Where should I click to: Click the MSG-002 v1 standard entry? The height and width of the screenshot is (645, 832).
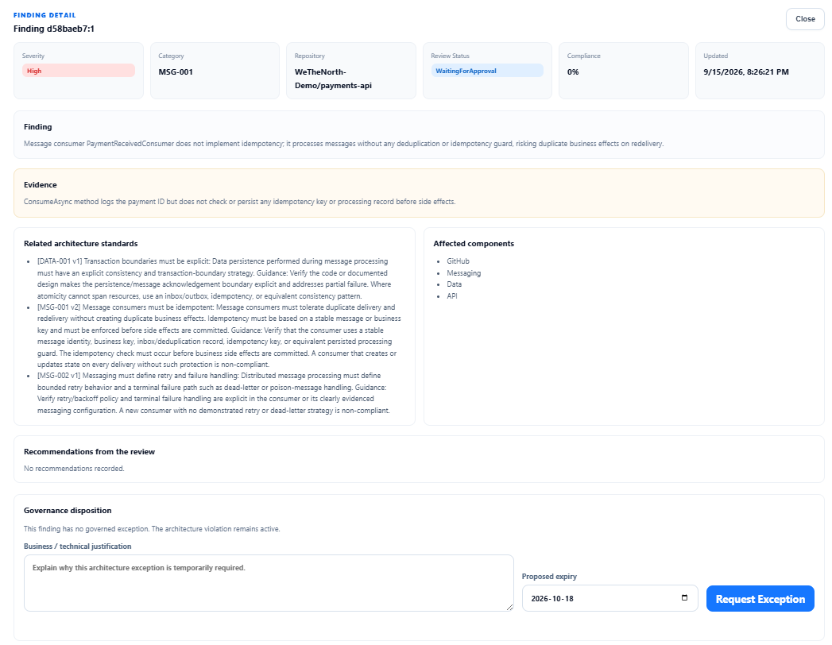[x=213, y=393]
